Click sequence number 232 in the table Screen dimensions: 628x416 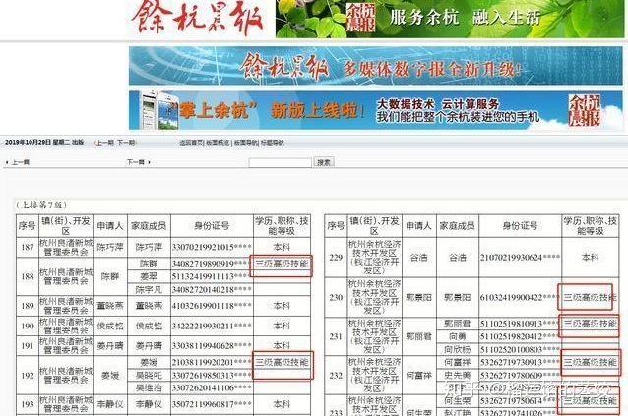(x=336, y=376)
